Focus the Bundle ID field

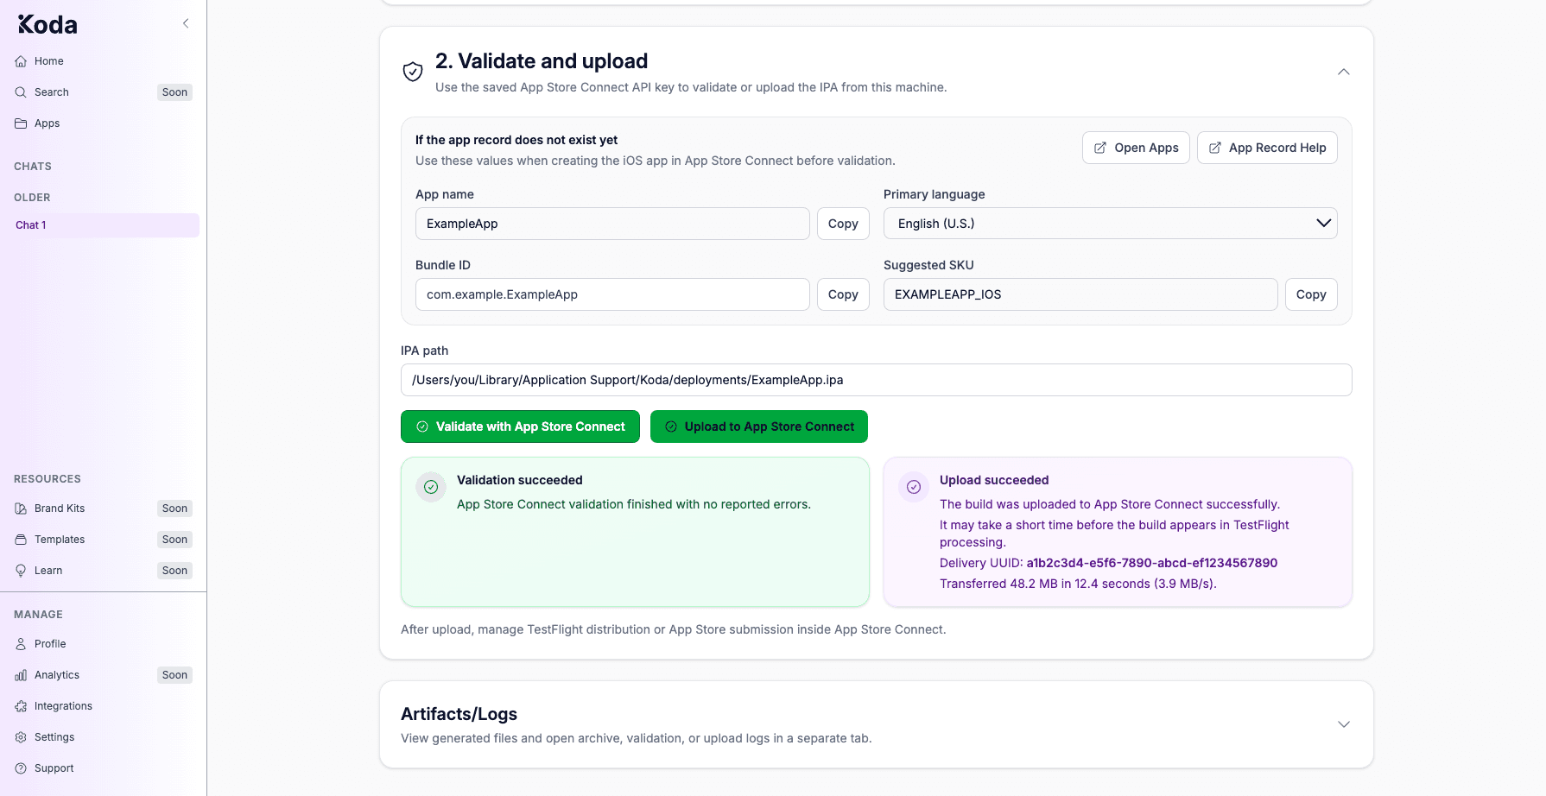[612, 294]
